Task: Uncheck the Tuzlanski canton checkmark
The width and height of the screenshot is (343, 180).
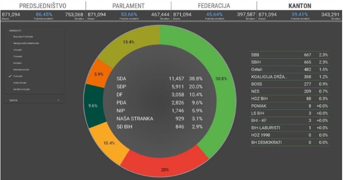Action: tap(10, 76)
